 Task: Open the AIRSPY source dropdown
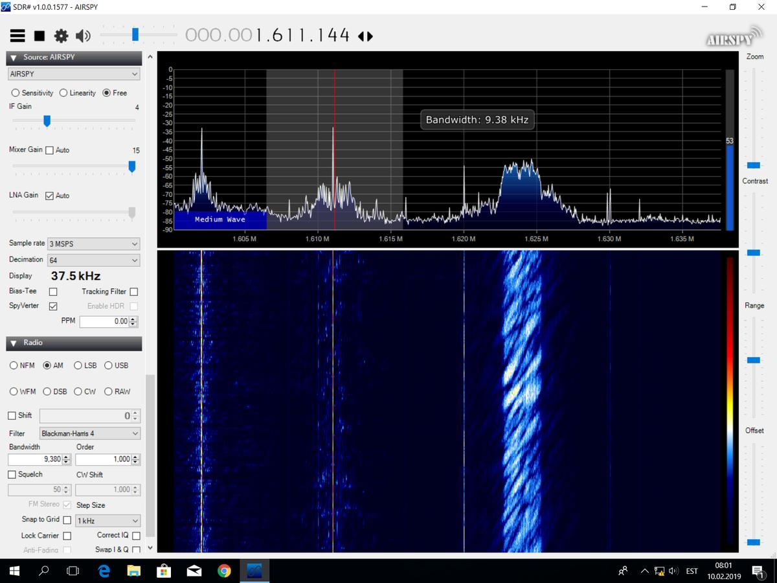click(74, 74)
